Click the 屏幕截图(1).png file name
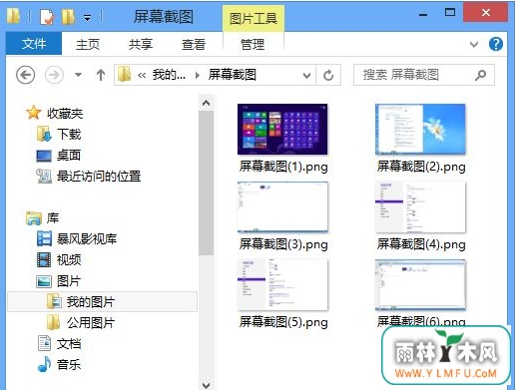The width and height of the screenshot is (516, 390). [x=283, y=167]
